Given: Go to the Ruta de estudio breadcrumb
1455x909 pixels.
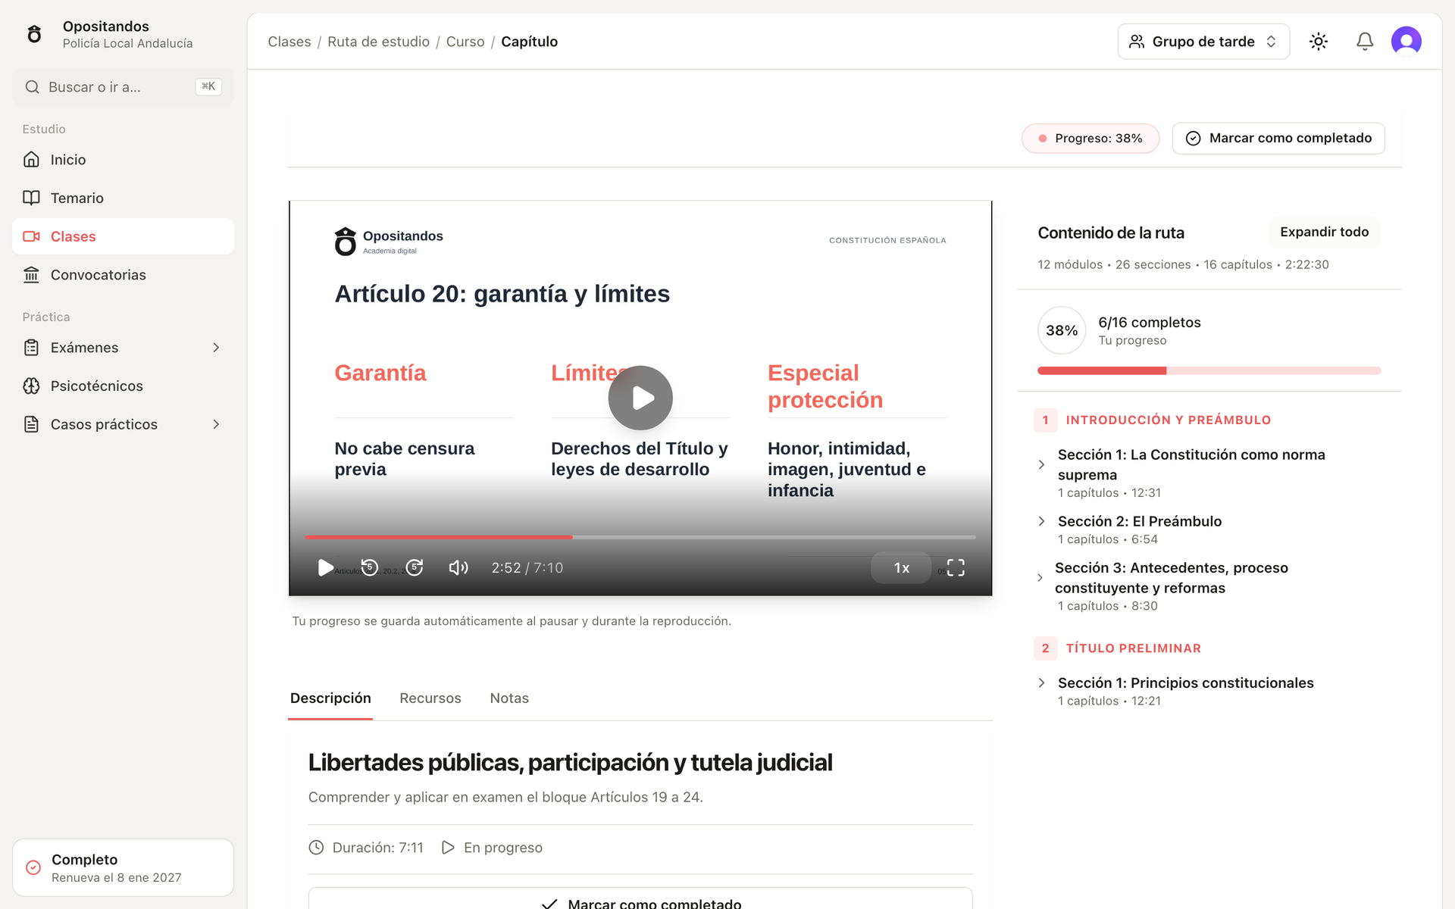Looking at the screenshot, I should pyautogui.click(x=378, y=42).
